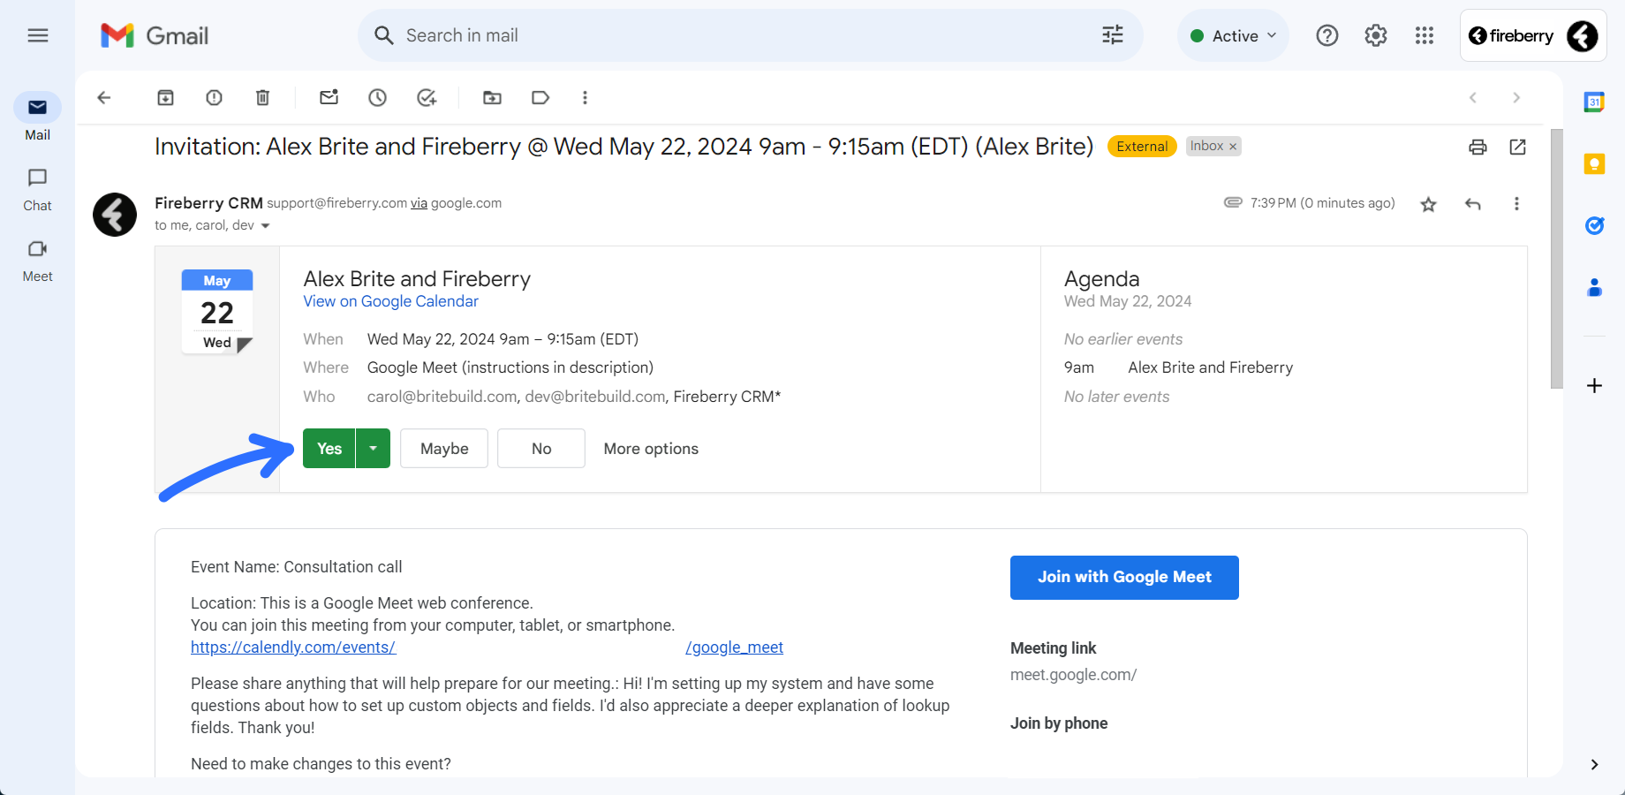The width and height of the screenshot is (1625, 795).
Task: Open agenda event Alex Brite and Fireberry
Action: coord(1210,367)
